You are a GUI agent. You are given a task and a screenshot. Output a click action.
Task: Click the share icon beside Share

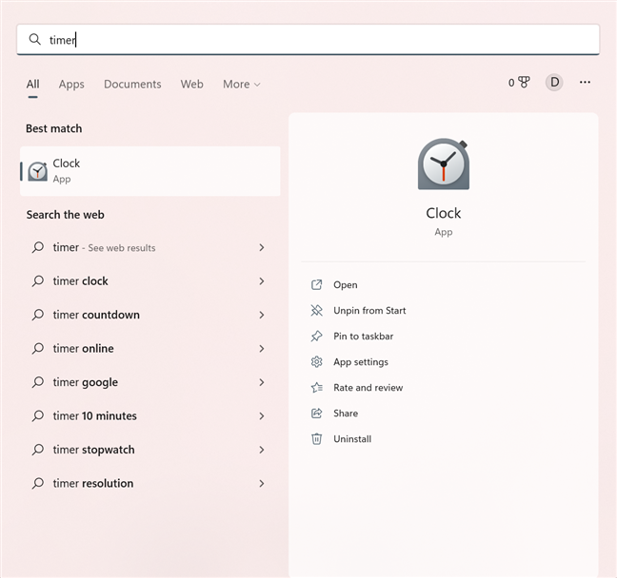pos(317,414)
